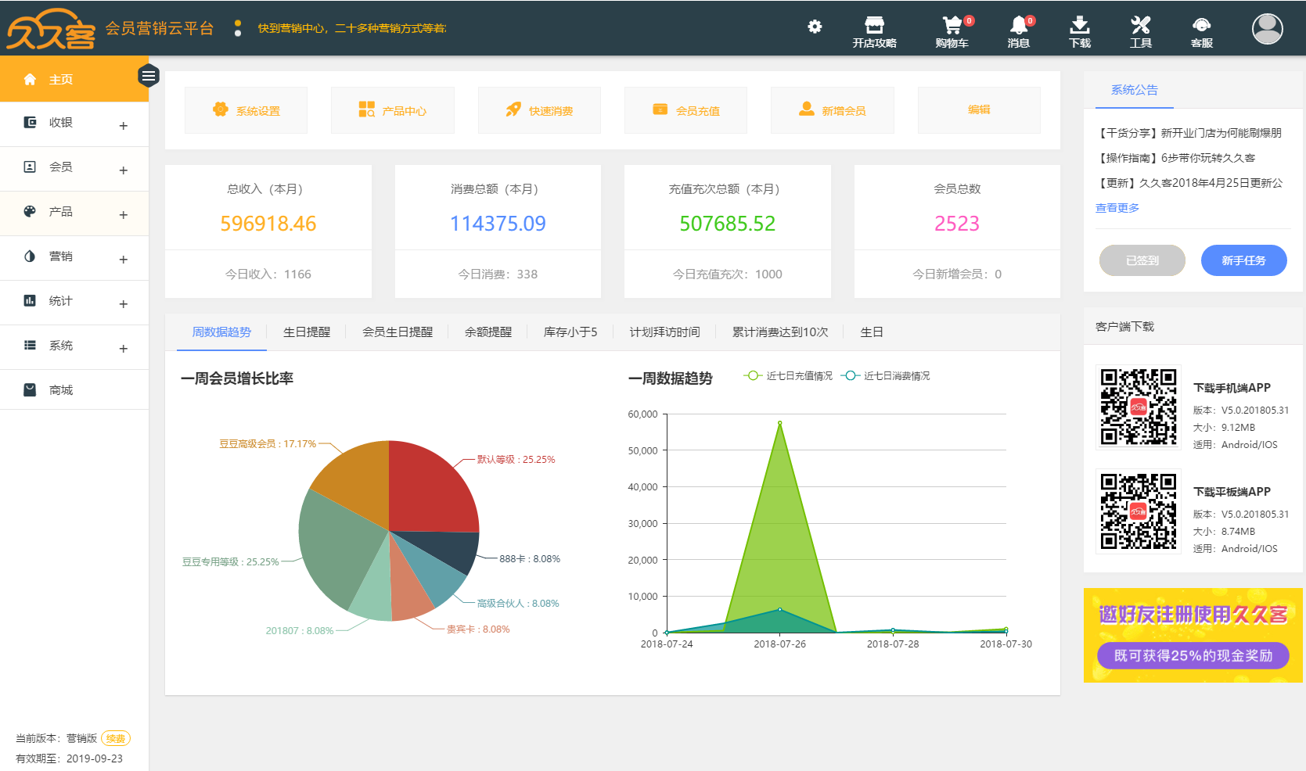Click the 新手任务 button
Viewport: 1306px width, 771px height.
(1243, 260)
